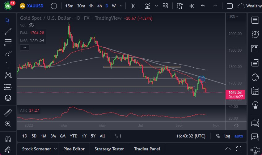Open the calendar panel in right sidebar
This screenshot has width=262, height=155.
(255, 91)
